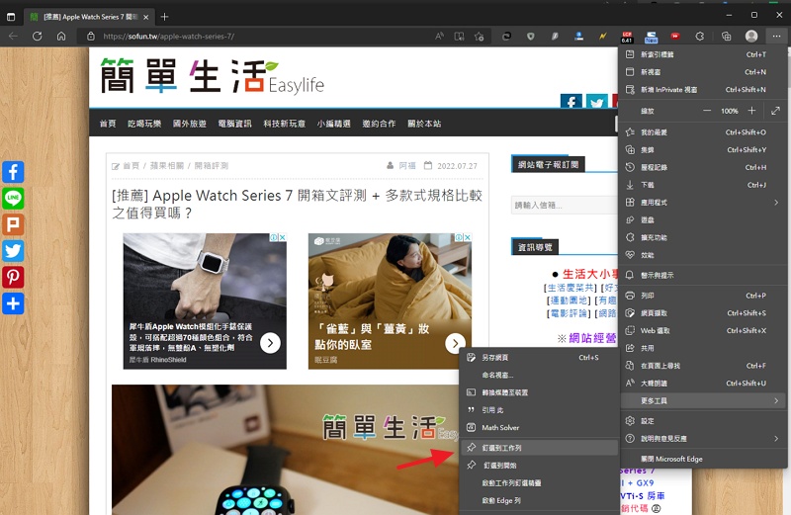
Task: Open the Extensions puzzle icon in toolbar
Action: click(700, 37)
